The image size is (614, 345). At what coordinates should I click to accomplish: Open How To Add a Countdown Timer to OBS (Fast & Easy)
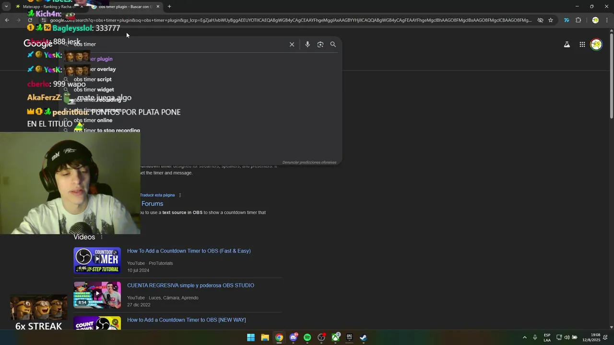point(189,251)
